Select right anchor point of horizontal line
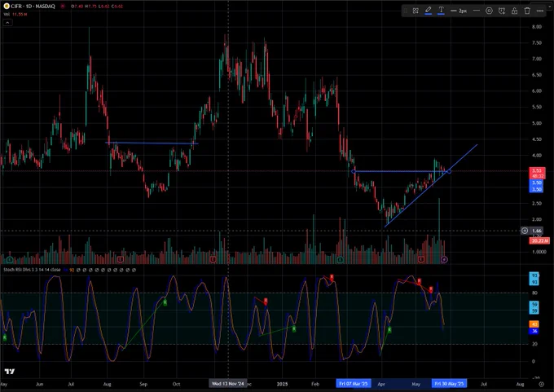Viewport: 554px width, 392px height. tap(449, 171)
